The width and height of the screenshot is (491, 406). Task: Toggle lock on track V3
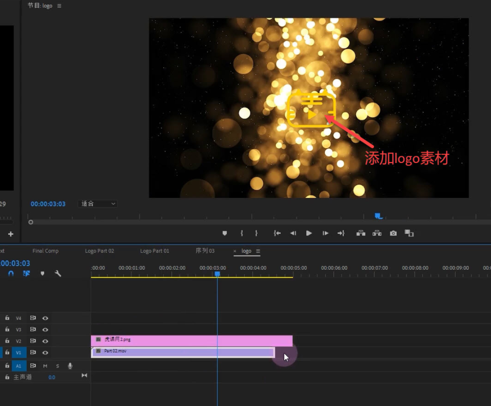point(7,330)
